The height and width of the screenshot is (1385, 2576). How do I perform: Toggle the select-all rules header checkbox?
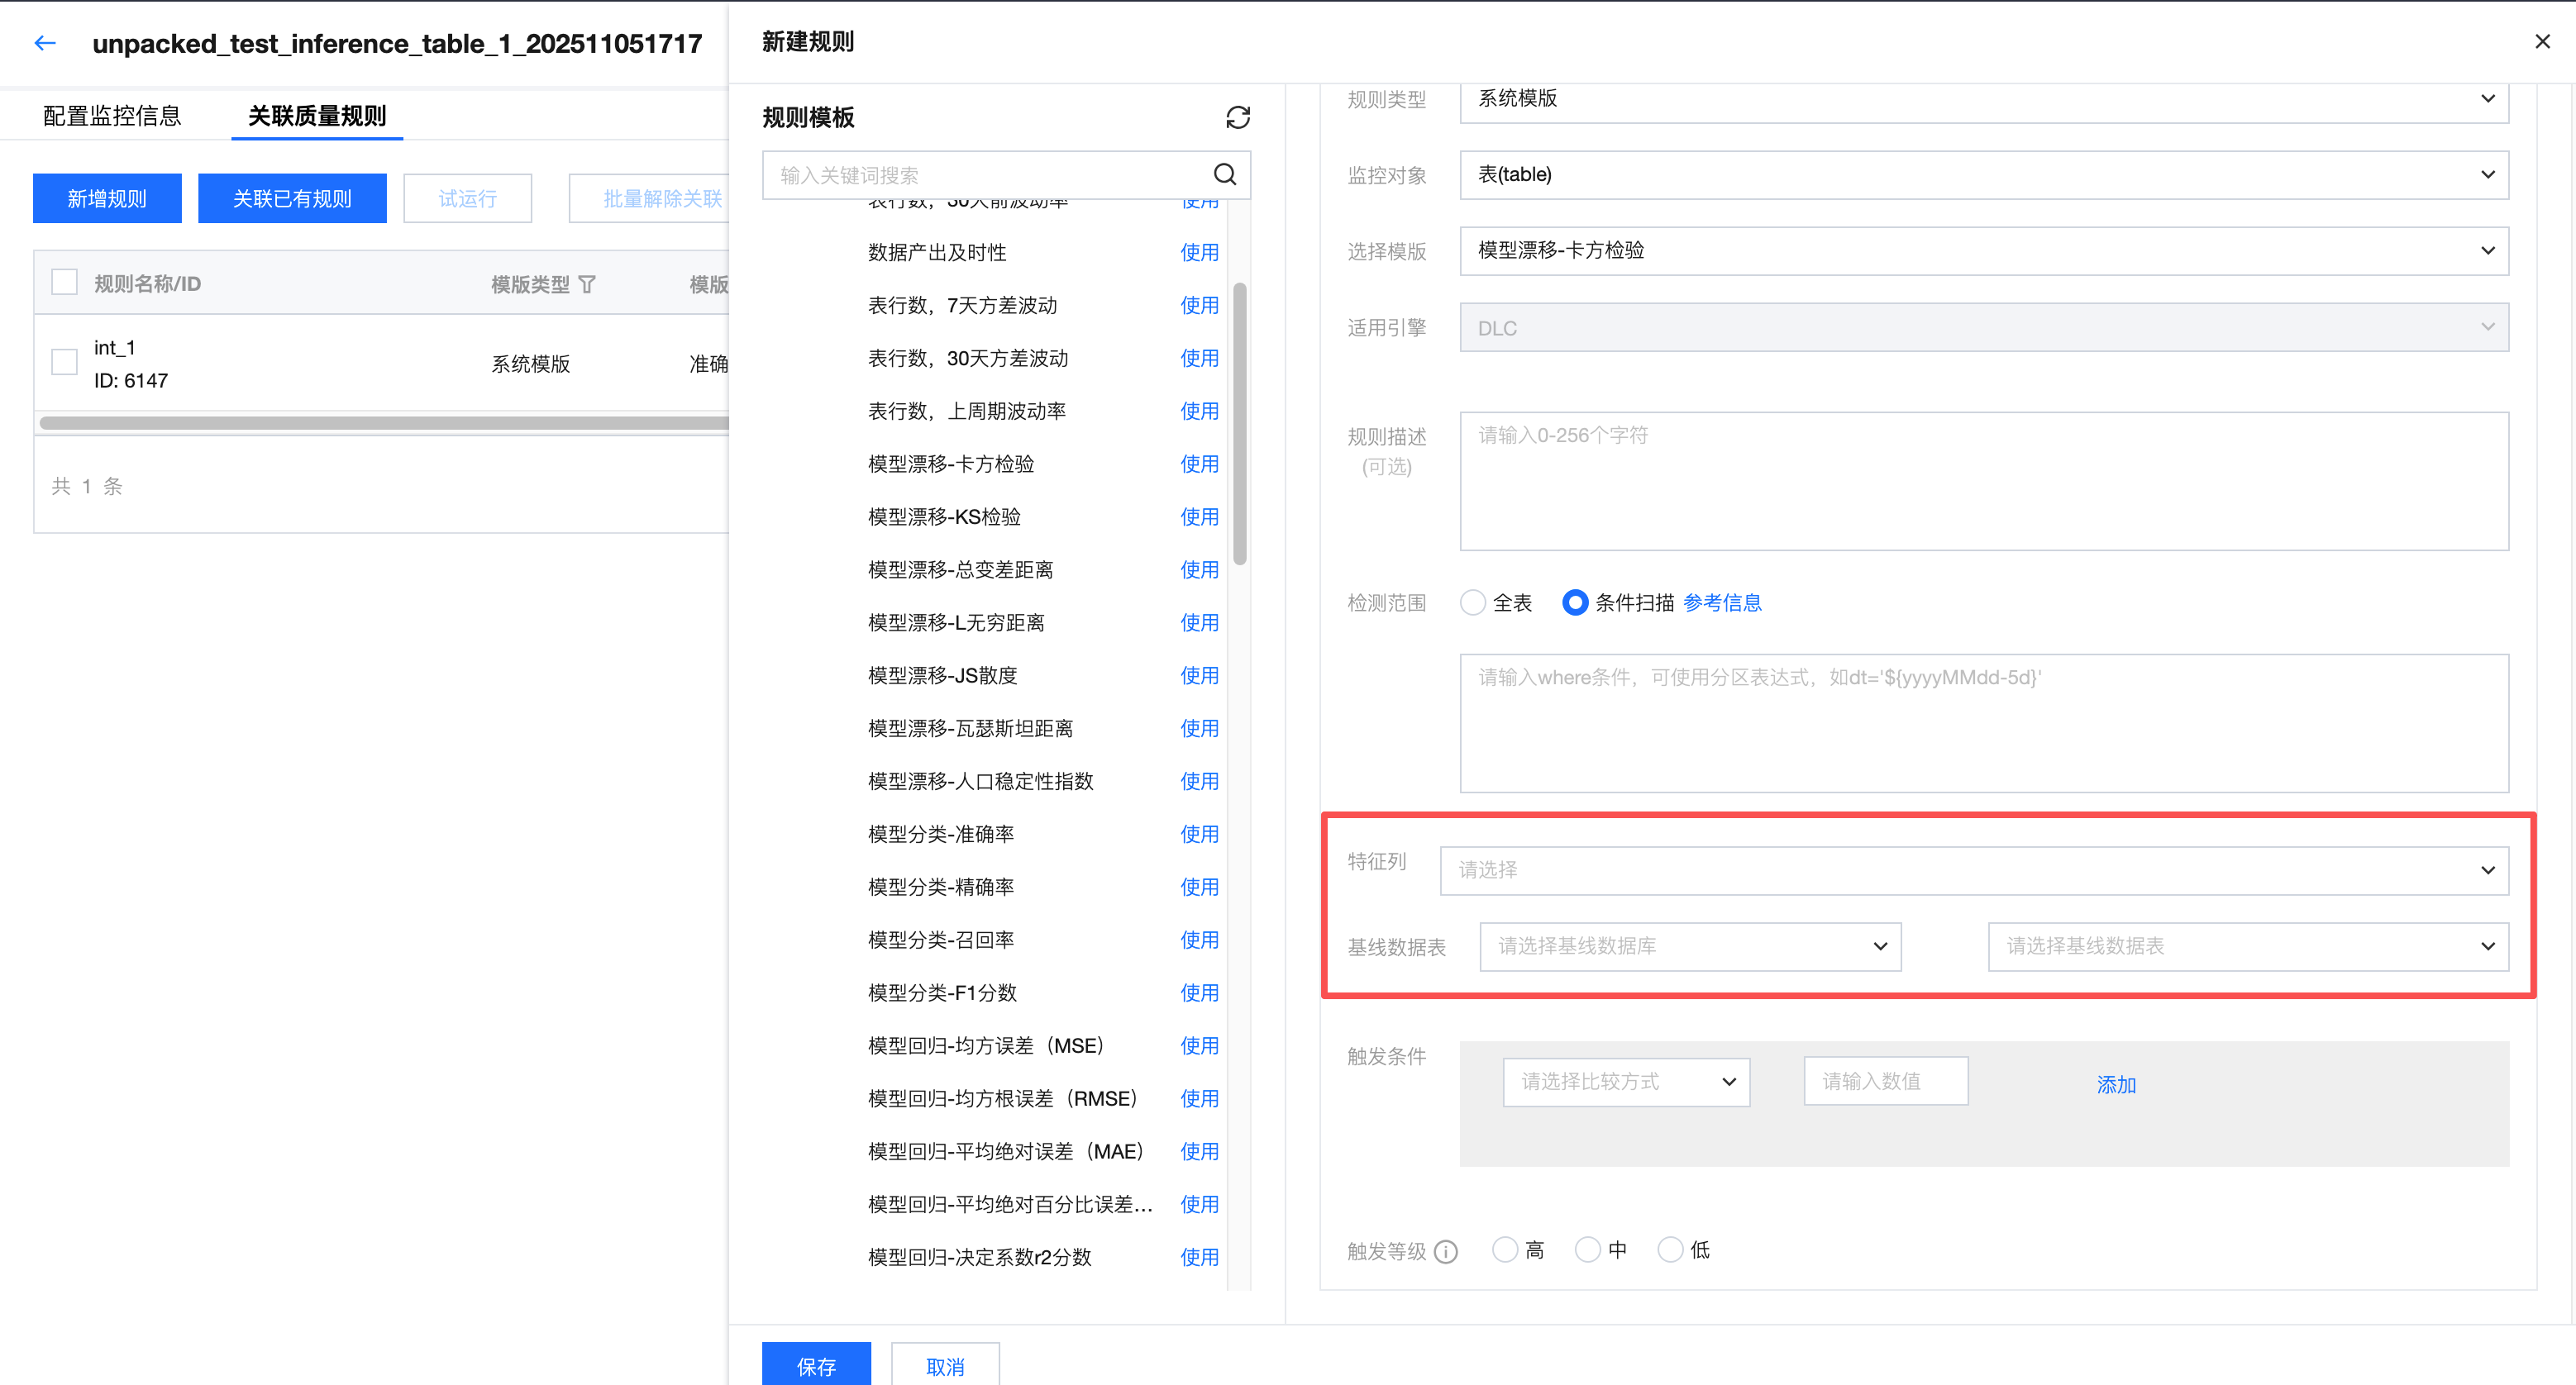click(x=65, y=283)
